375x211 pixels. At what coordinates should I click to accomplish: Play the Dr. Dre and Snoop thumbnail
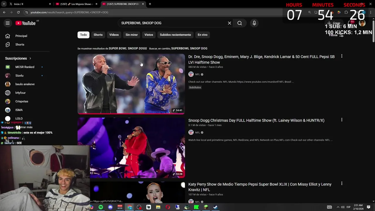131,84
